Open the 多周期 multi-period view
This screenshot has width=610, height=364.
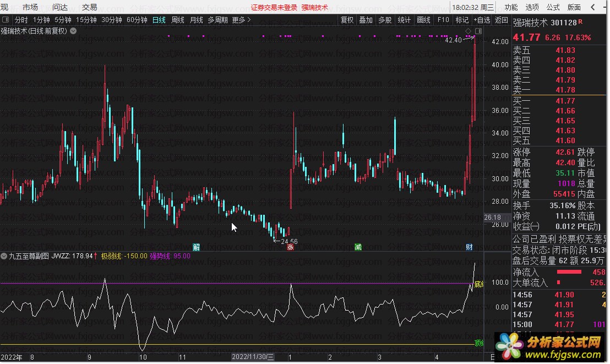[x=217, y=20]
